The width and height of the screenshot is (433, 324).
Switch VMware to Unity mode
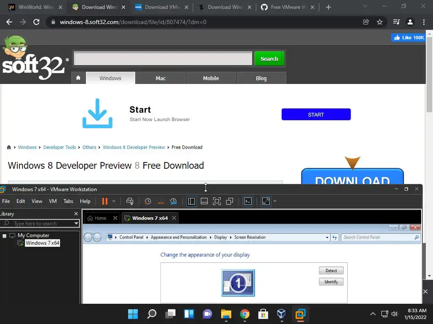(230, 201)
